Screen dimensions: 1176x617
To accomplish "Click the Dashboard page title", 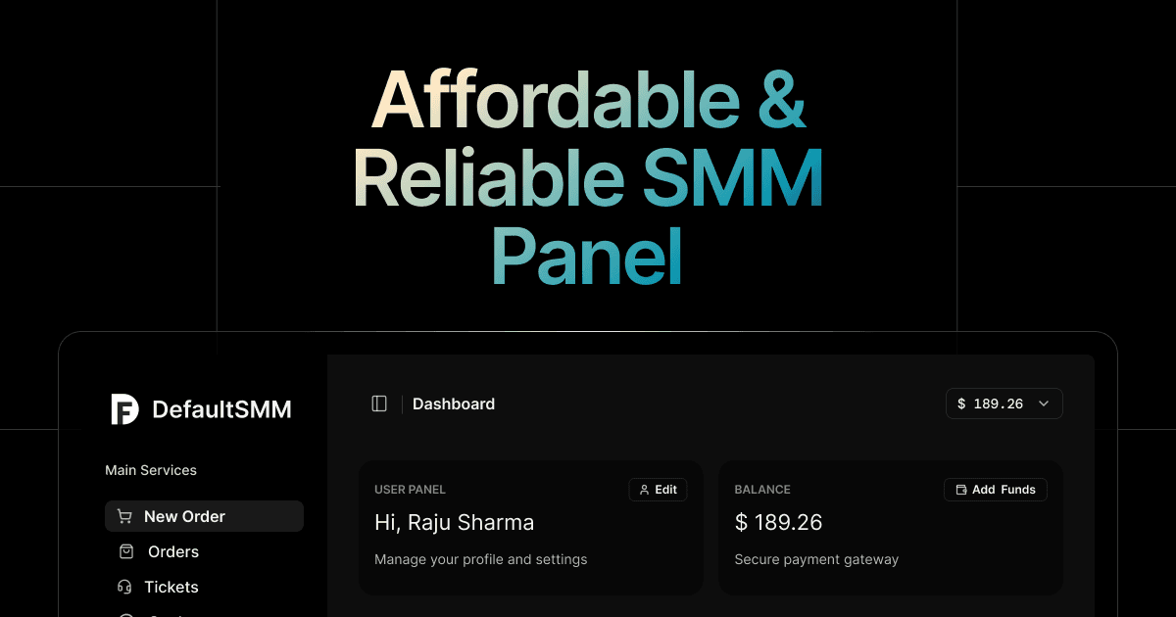I will 454,403.
